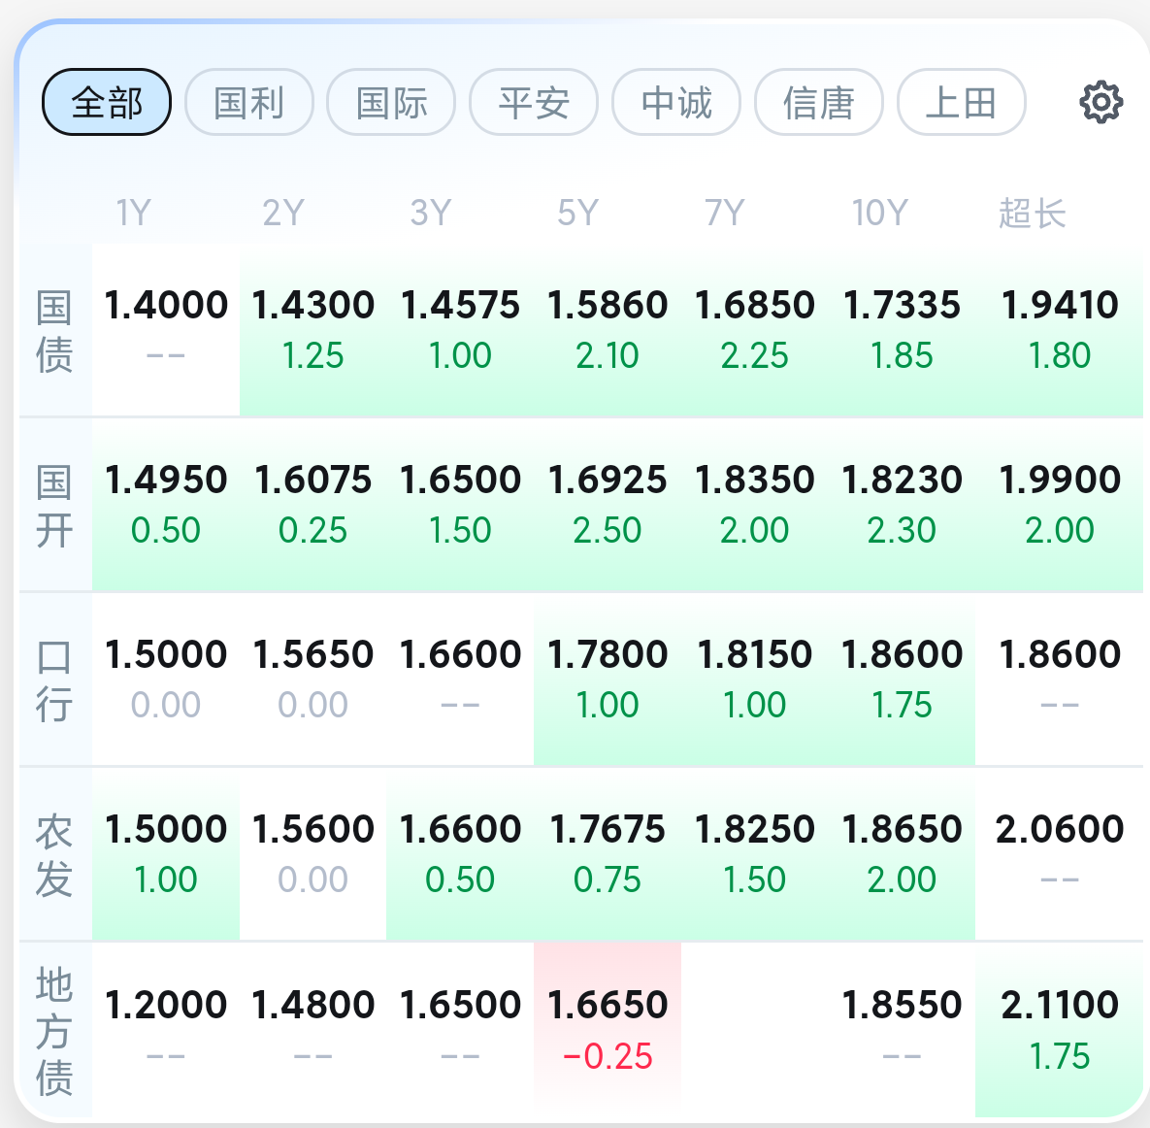Click the 地方债 超长 yield 2.1100
The height and width of the screenshot is (1128, 1150).
click(x=1059, y=1005)
